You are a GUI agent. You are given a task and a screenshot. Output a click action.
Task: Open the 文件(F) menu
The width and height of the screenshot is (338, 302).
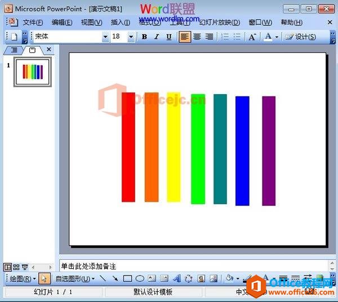click(x=33, y=23)
